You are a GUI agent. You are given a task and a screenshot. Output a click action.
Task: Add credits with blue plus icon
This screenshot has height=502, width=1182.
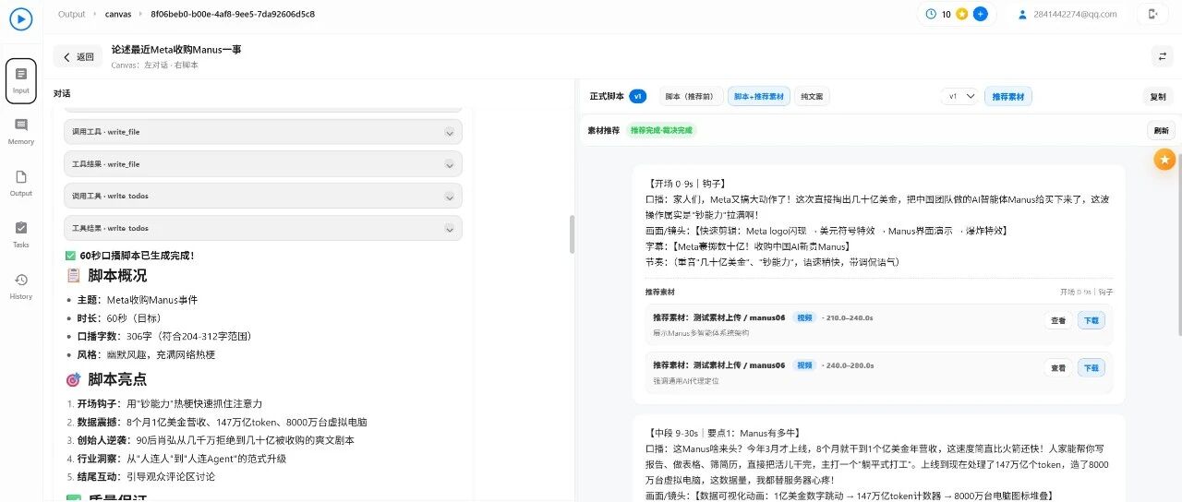[x=980, y=14]
